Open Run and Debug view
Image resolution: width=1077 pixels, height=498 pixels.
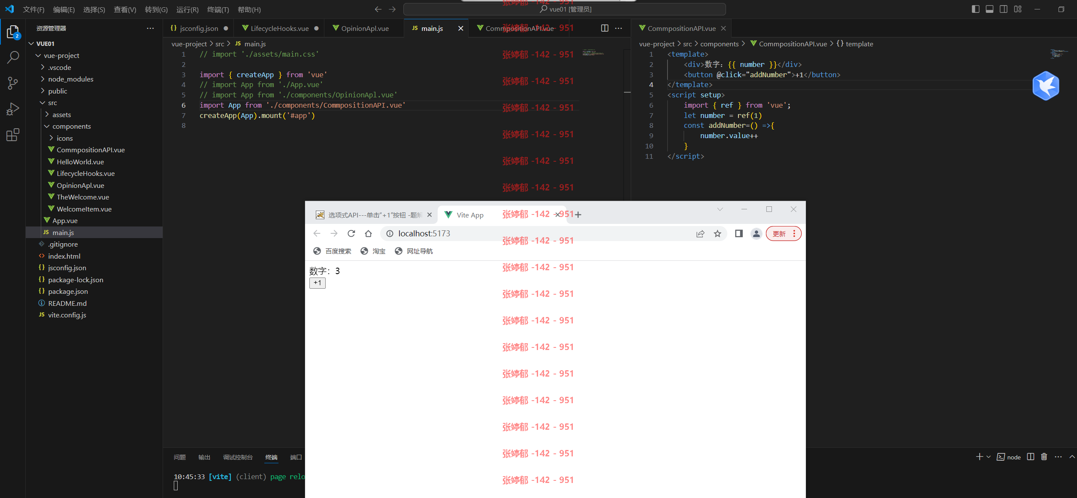pyautogui.click(x=13, y=109)
